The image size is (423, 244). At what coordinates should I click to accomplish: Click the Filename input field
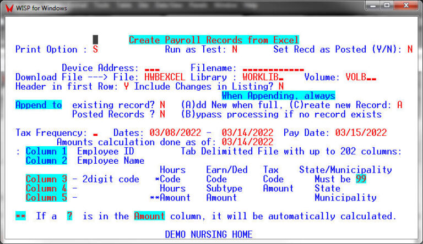pos(273,68)
